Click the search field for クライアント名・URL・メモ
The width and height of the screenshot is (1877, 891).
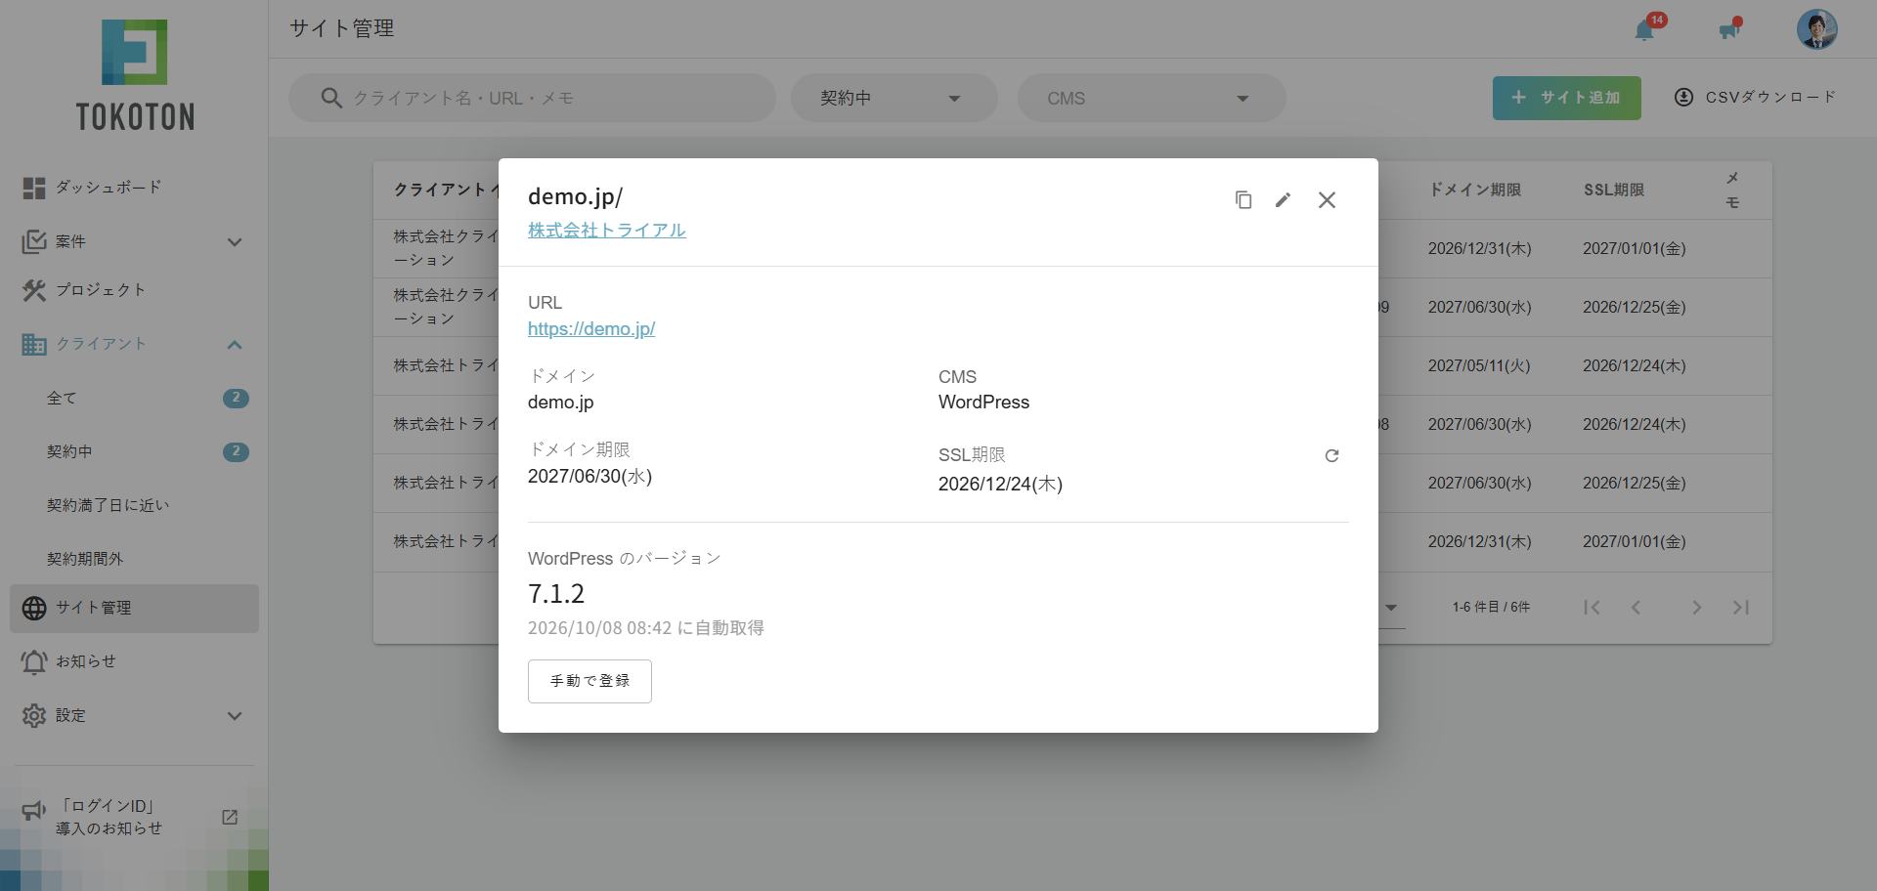coord(532,98)
